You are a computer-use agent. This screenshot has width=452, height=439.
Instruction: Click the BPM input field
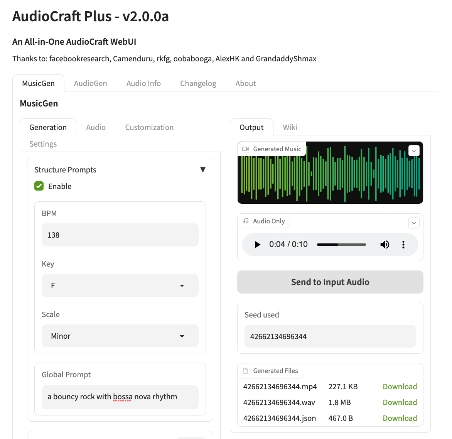point(120,235)
